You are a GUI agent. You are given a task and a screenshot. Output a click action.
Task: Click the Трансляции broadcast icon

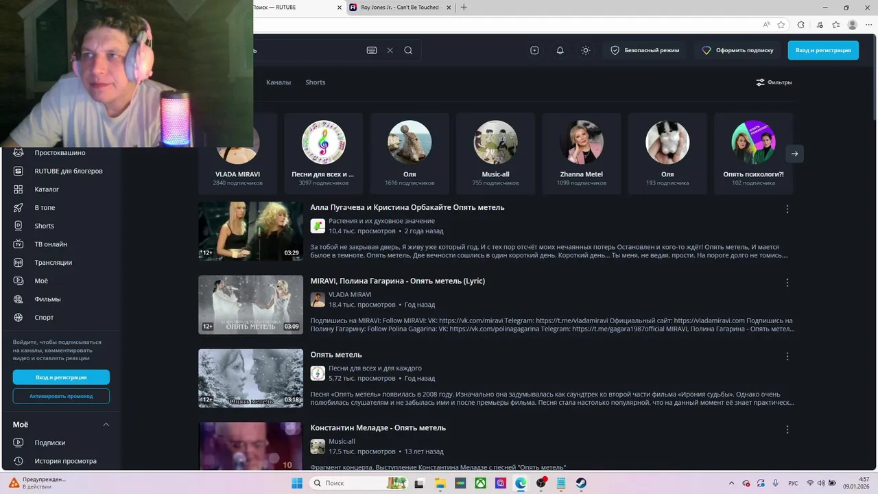tap(19, 263)
